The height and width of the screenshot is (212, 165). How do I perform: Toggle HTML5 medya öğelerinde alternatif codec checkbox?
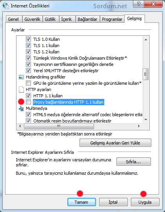[28, 115]
